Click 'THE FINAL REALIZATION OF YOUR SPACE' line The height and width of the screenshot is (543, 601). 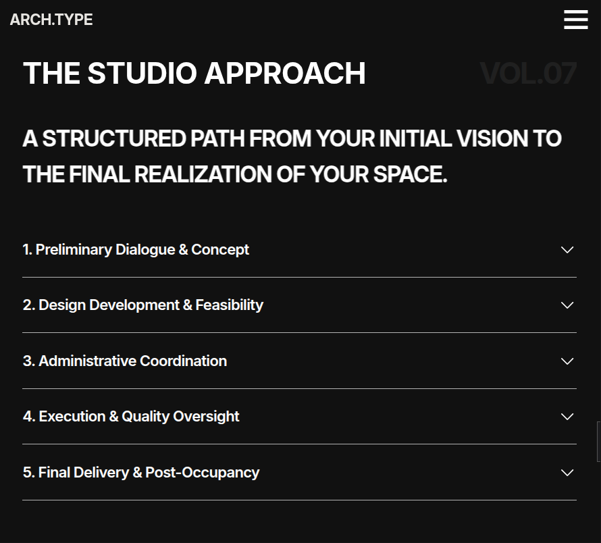click(x=235, y=174)
